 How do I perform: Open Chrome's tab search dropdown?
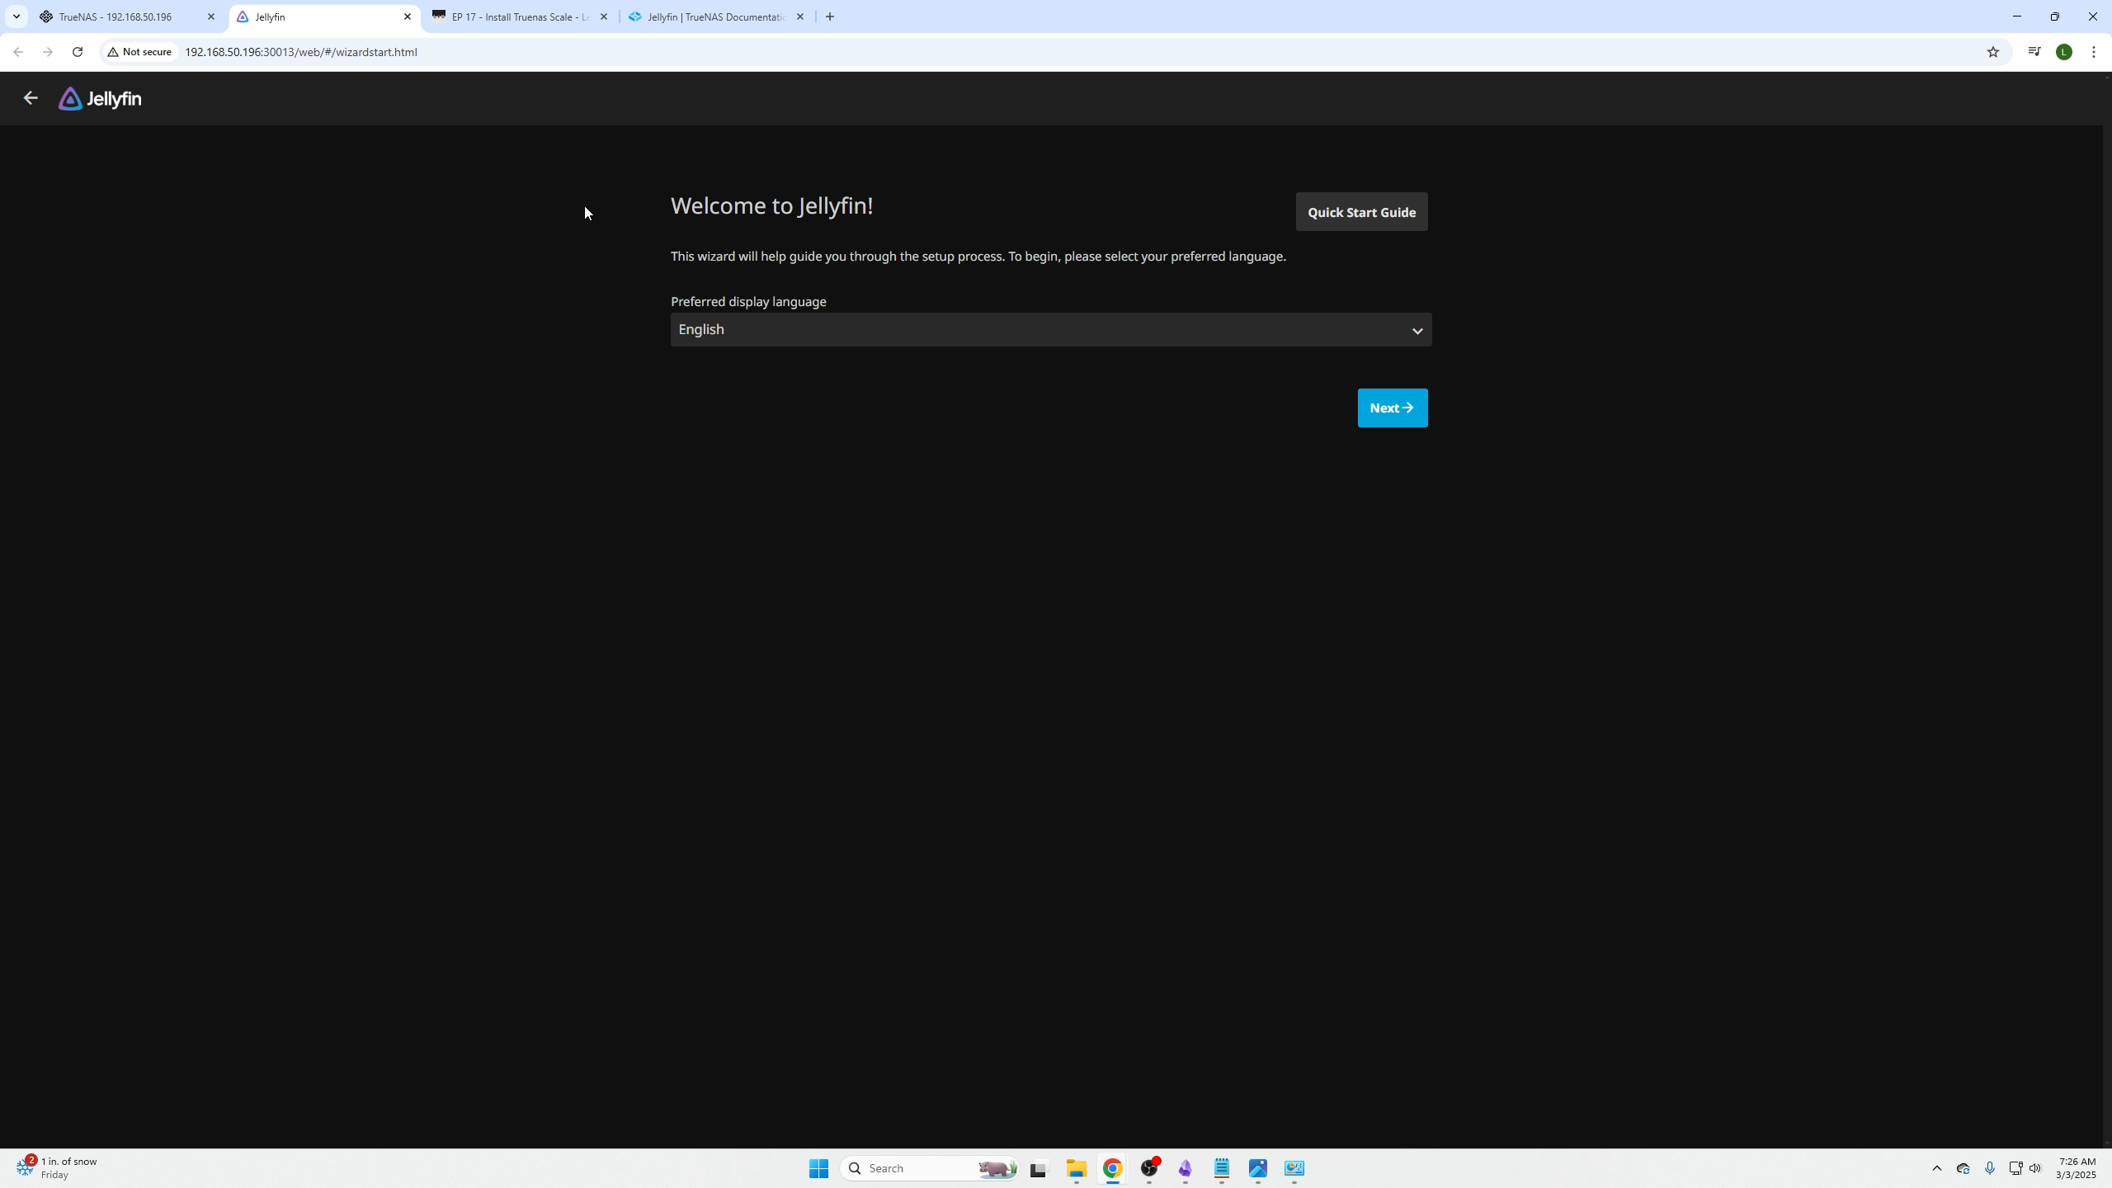pos(16,16)
